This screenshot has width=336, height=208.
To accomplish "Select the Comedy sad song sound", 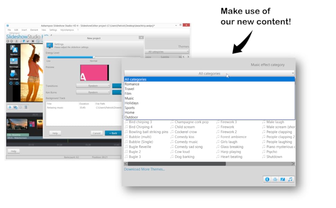I will 188,147.
